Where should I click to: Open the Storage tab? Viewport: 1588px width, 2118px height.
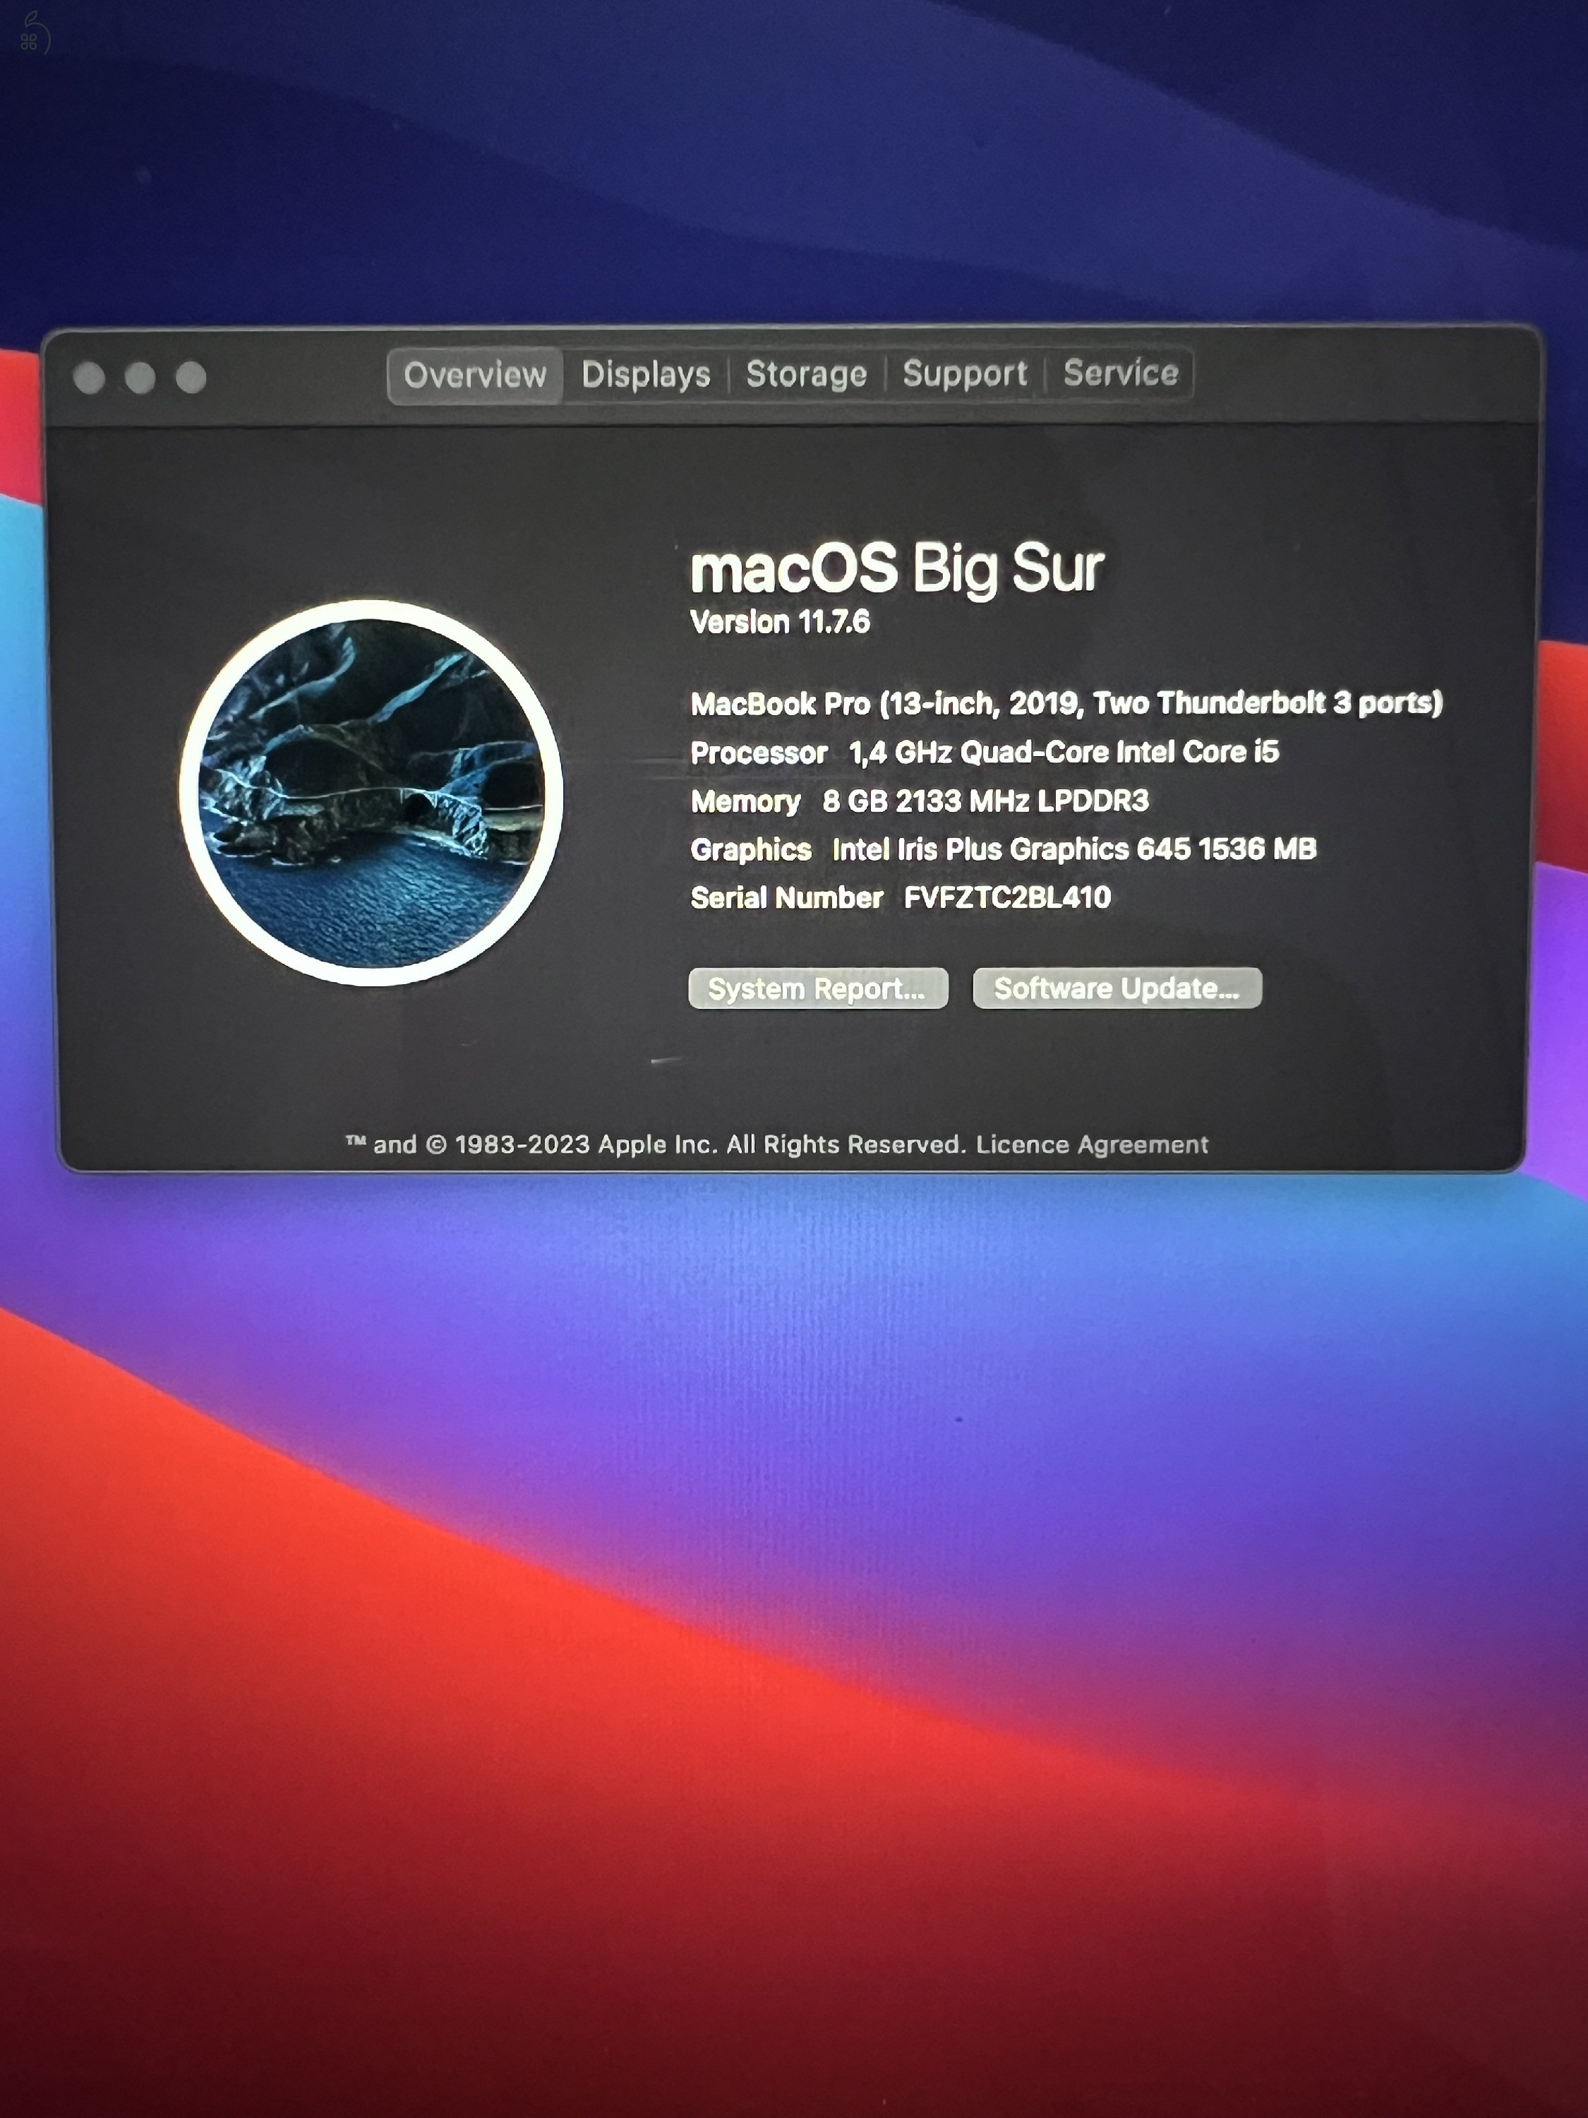[806, 373]
